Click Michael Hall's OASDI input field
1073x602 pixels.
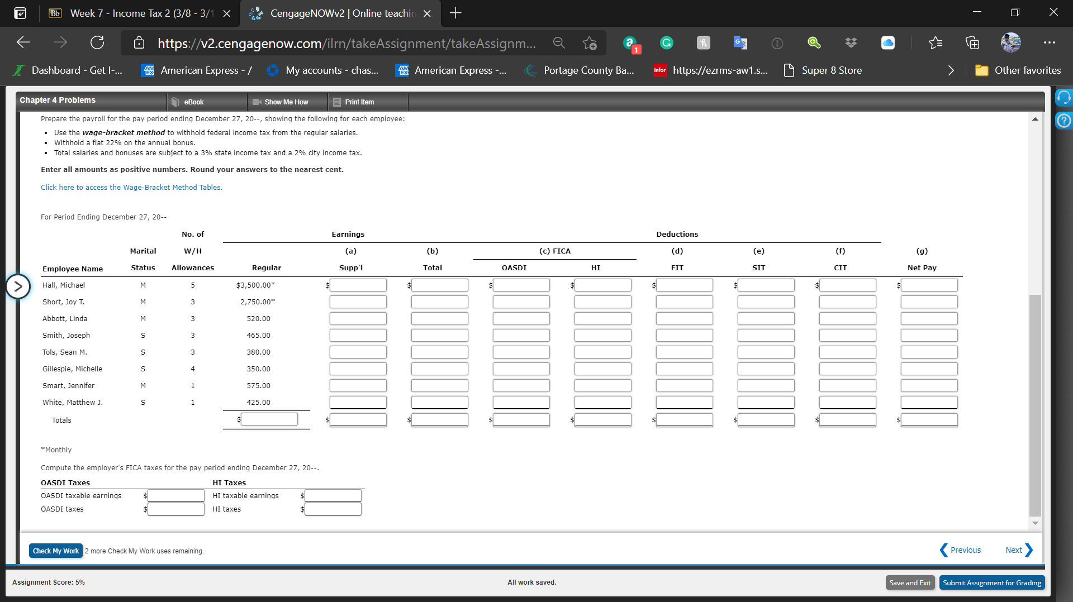[521, 285]
